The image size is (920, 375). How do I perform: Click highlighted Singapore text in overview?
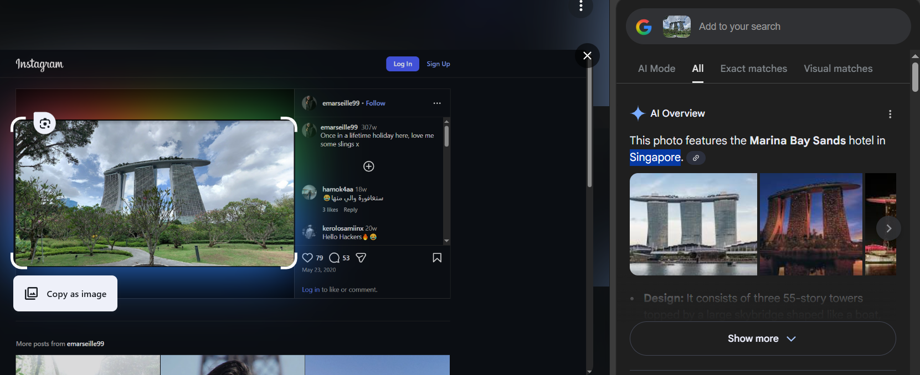pyautogui.click(x=655, y=158)
